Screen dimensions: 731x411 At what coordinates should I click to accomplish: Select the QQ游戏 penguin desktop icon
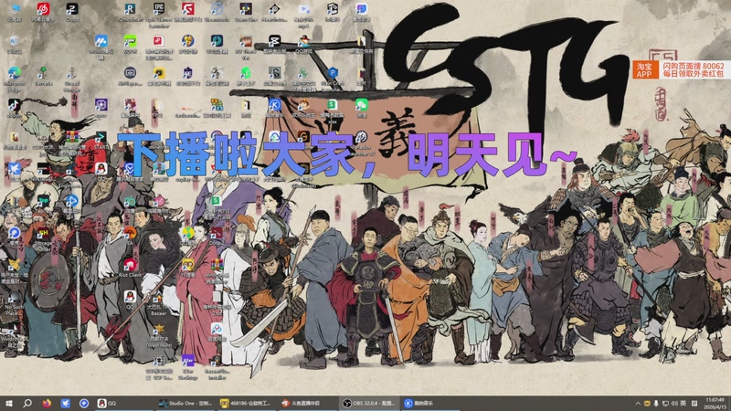pyautogui.click(x=303, y=43)
